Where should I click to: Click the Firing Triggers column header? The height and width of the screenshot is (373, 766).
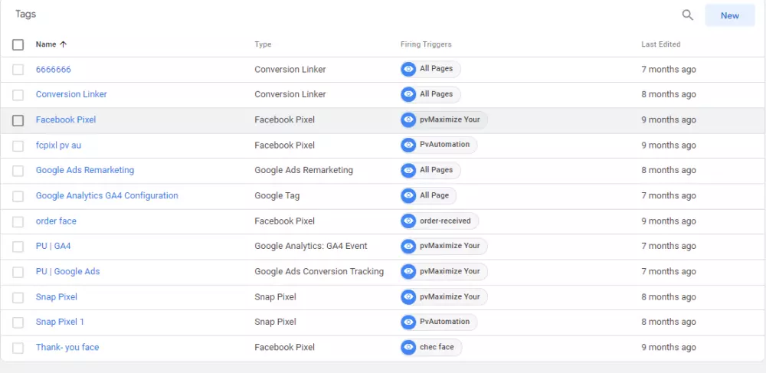(425, 44)
